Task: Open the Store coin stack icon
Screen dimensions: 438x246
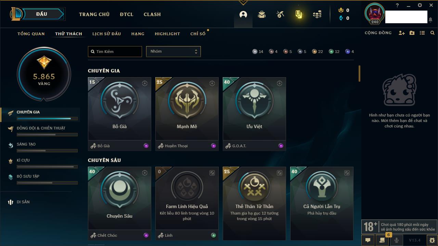Action: (317, 15)
